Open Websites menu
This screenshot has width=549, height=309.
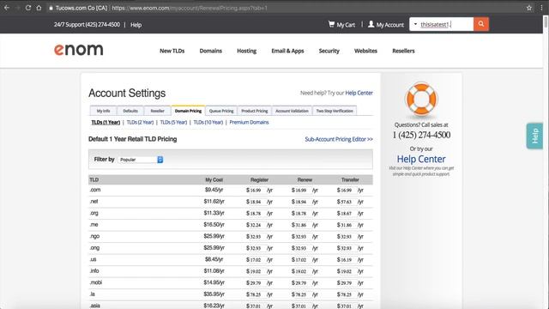[365, 51]
